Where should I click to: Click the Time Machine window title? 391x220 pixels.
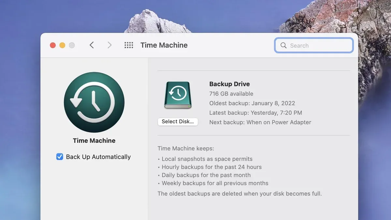[164, 45]
